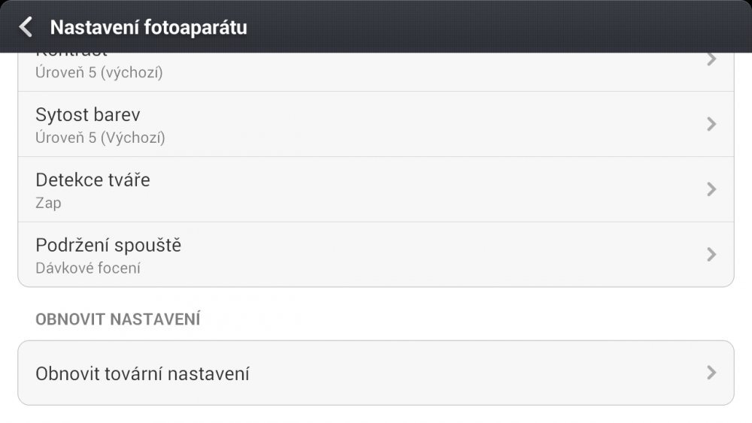Screen dimensions: 752x423
Task: Click the OBNOVIT NASTAVENÍ section header
Action: click(x=117, y=319)
